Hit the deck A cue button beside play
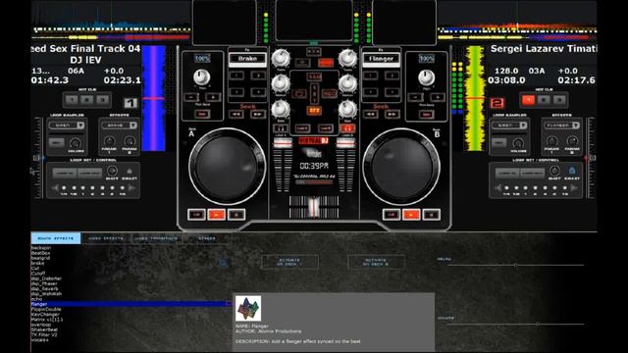 coord(196,215)
